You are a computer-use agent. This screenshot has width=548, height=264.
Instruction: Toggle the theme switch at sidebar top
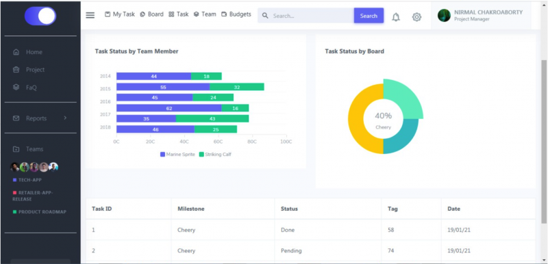pos(40,16)
